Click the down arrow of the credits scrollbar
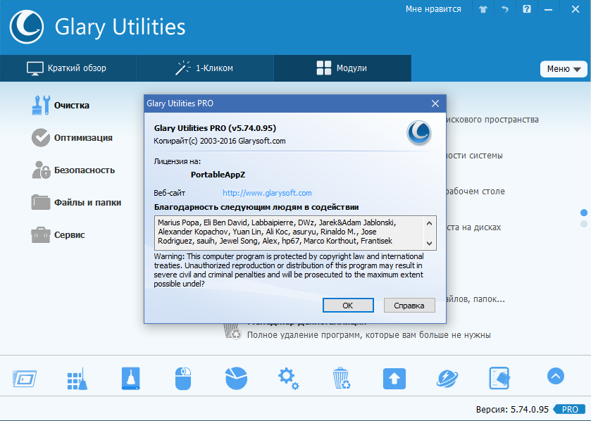591x421 pixels. point(429,244)
